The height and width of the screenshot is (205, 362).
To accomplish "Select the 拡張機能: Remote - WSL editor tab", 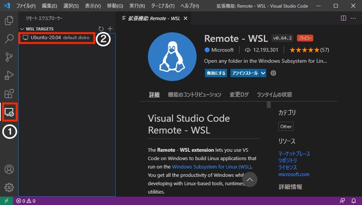I will tap(154, 19).
